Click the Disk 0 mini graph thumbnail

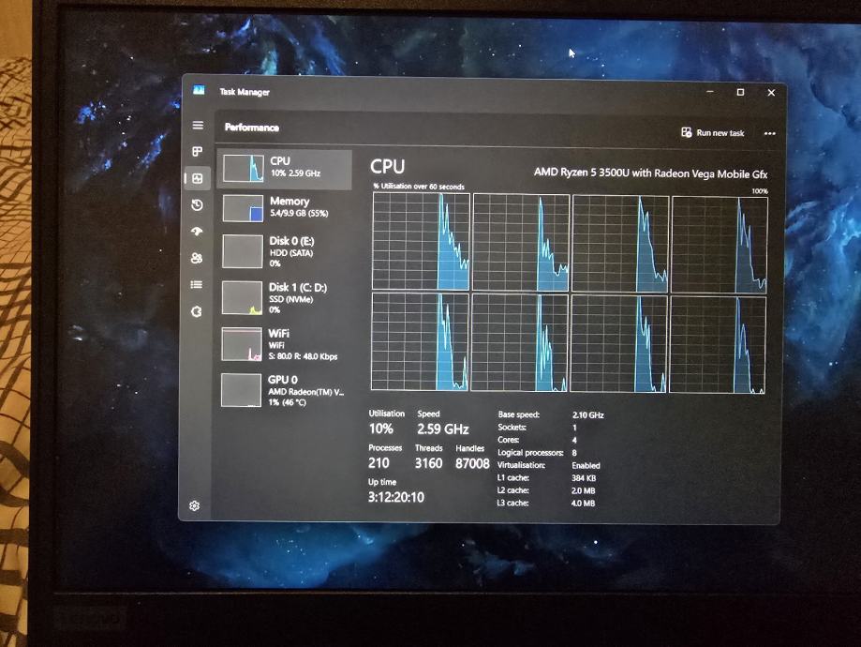pos(242,251)
